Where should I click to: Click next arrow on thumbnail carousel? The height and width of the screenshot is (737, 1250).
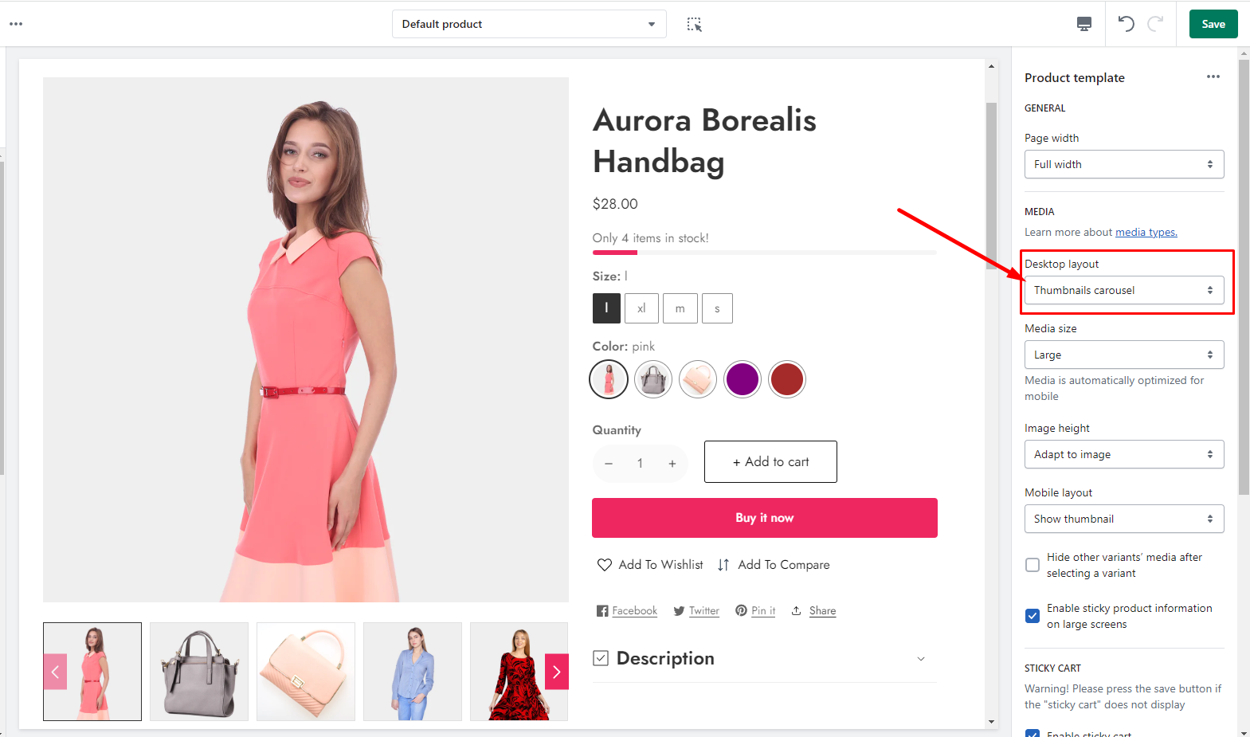(x=556, y=672)
